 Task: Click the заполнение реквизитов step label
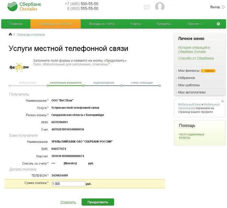(65, 83)
